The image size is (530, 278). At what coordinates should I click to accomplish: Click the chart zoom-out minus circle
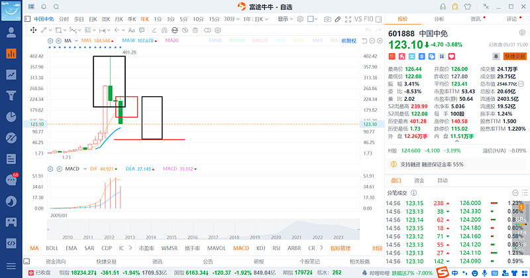372,41
